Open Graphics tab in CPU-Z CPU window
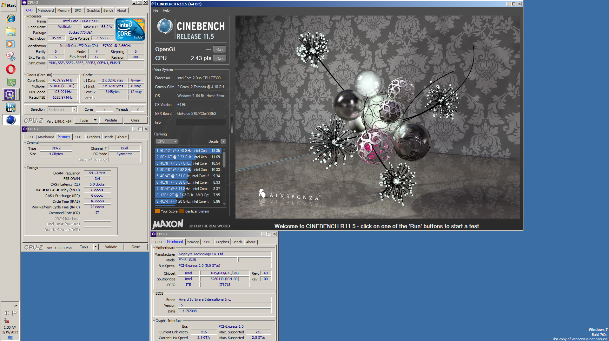The image size is (609, 341). point(93,10)
